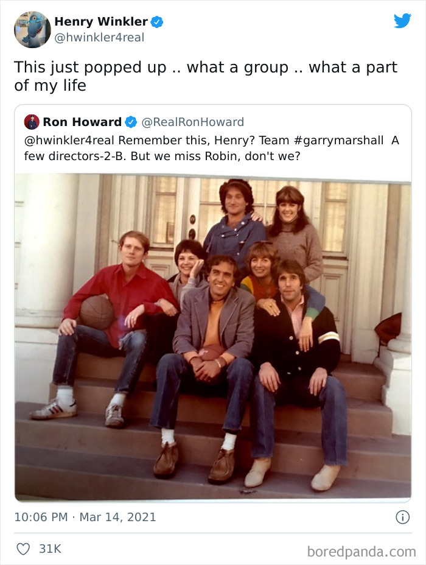Click Ron Howard's profile avatar
426x565 pixels.
(31, 122)
